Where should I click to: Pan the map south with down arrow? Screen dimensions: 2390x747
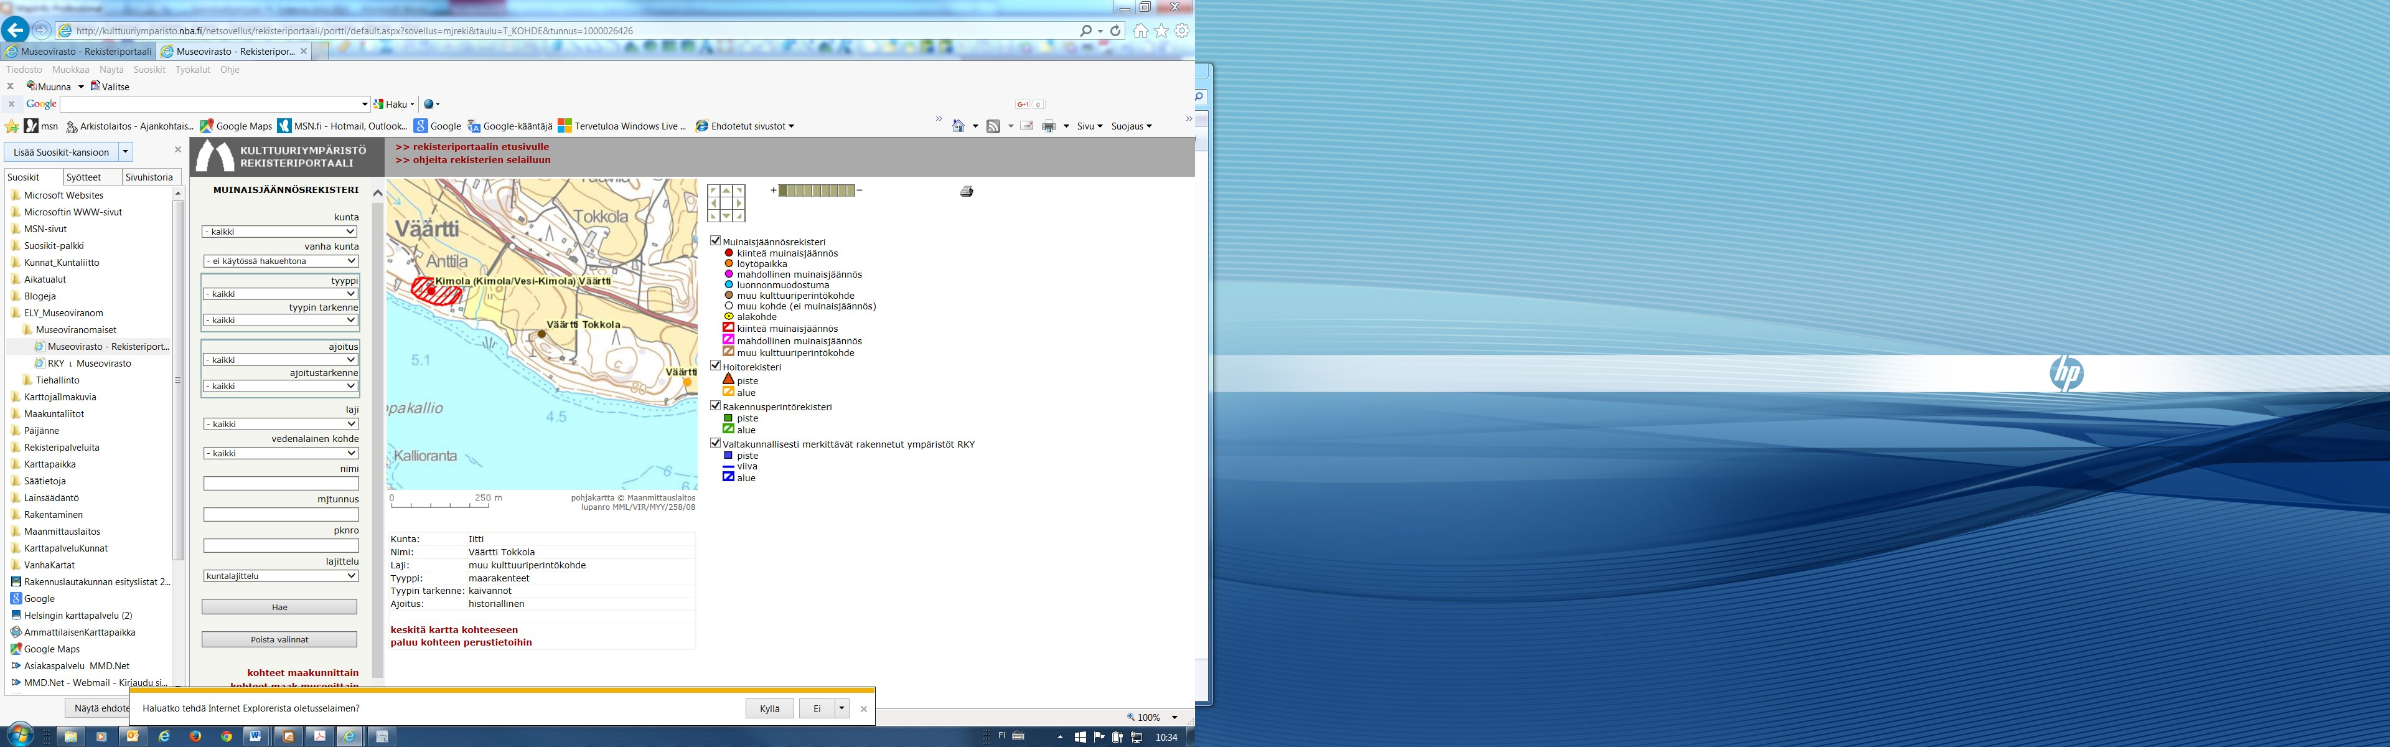[x=726, y=216]
